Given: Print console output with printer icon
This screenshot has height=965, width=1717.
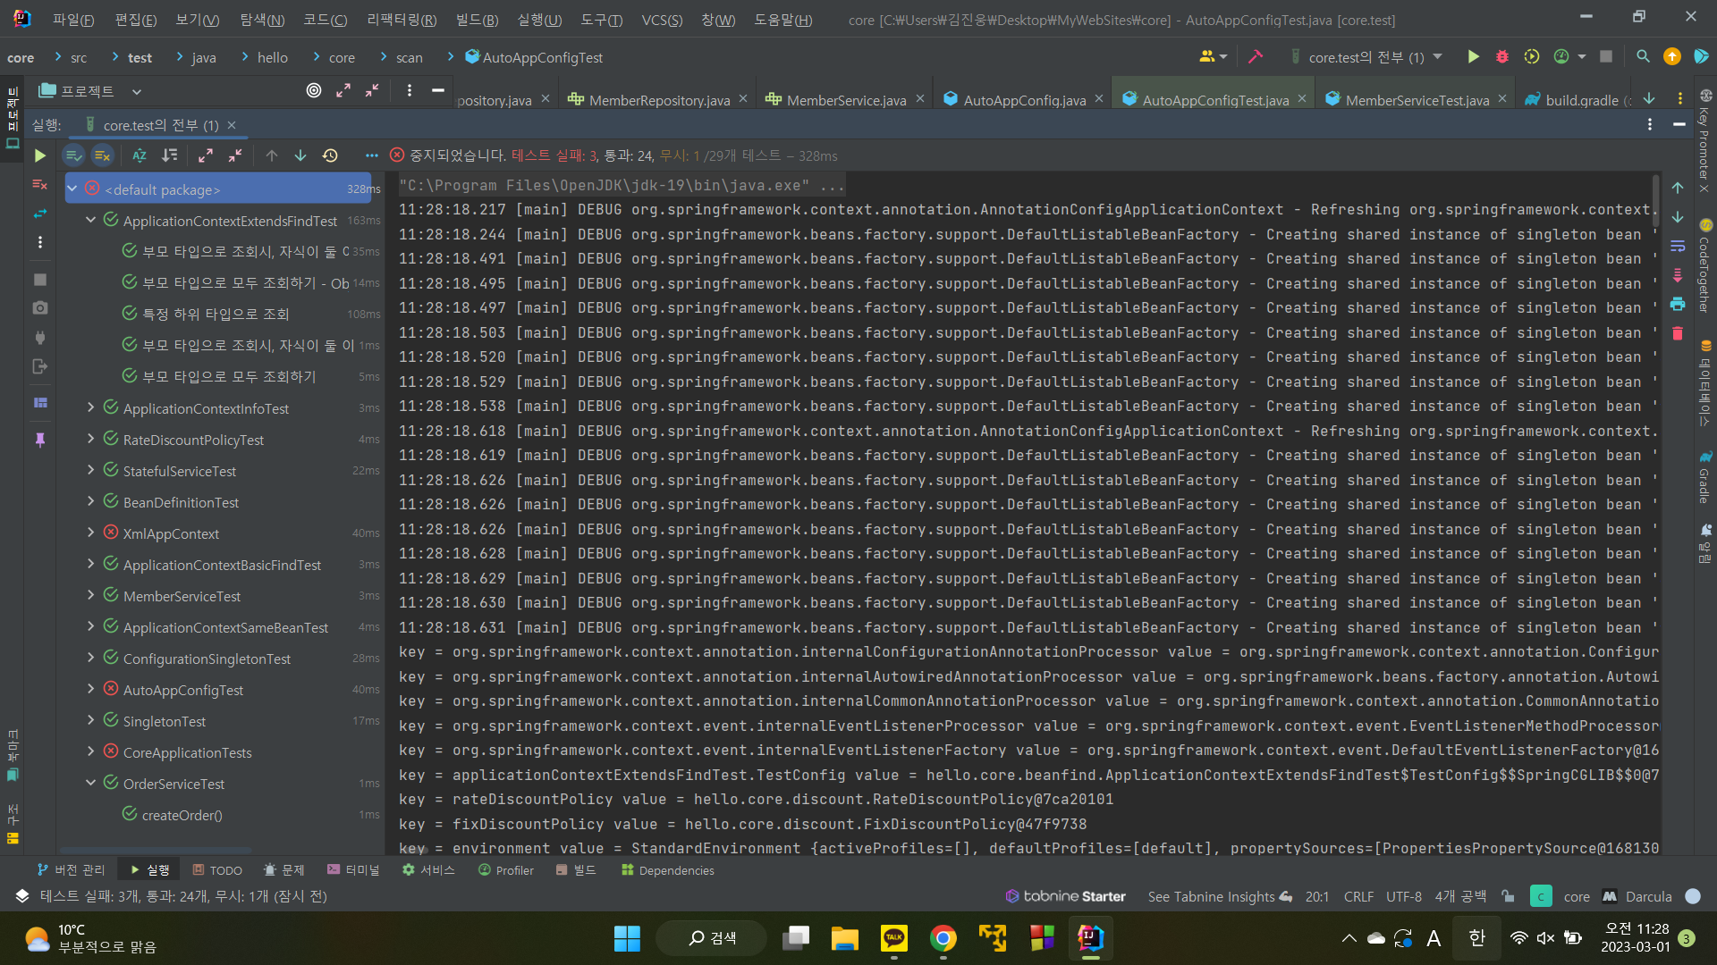Looking at the screenshot, I should point(1678,304).
